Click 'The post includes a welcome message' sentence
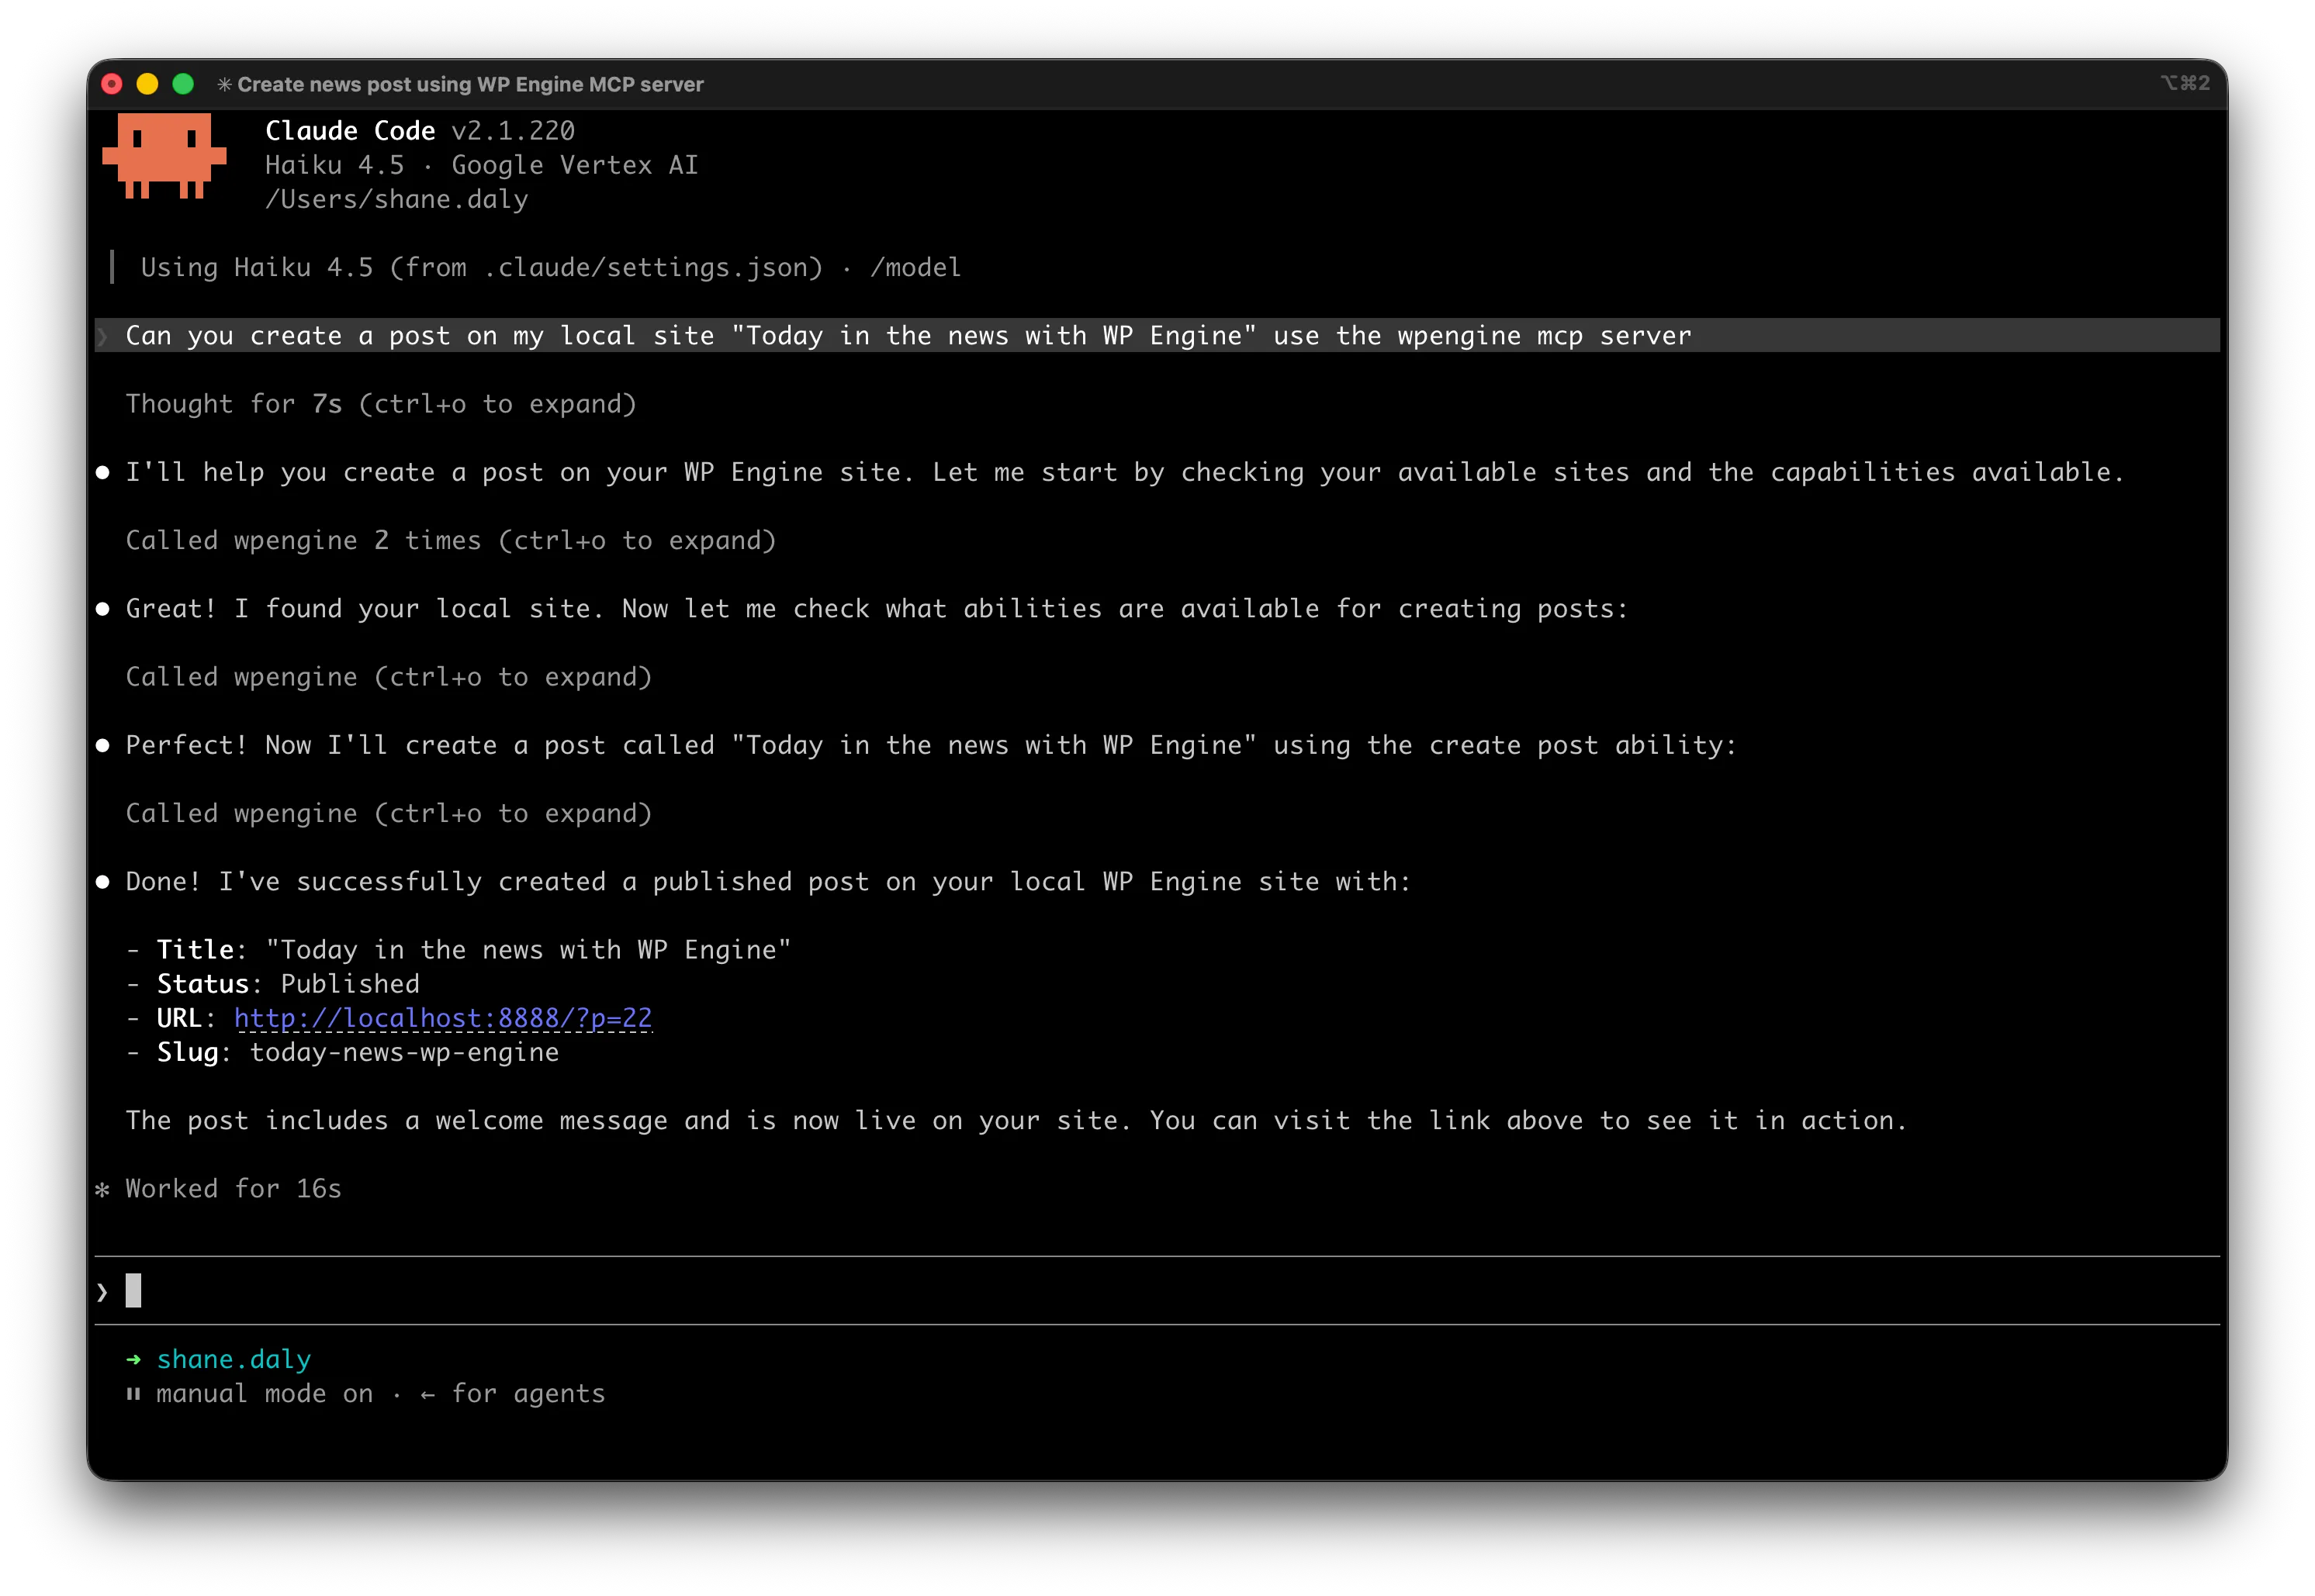 pyautogui.click(x=1016, y=1120)
